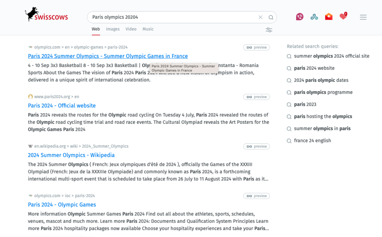Open the Paris 2024 - Official website link
Screen dimensions: 382x237
(62, 105)
